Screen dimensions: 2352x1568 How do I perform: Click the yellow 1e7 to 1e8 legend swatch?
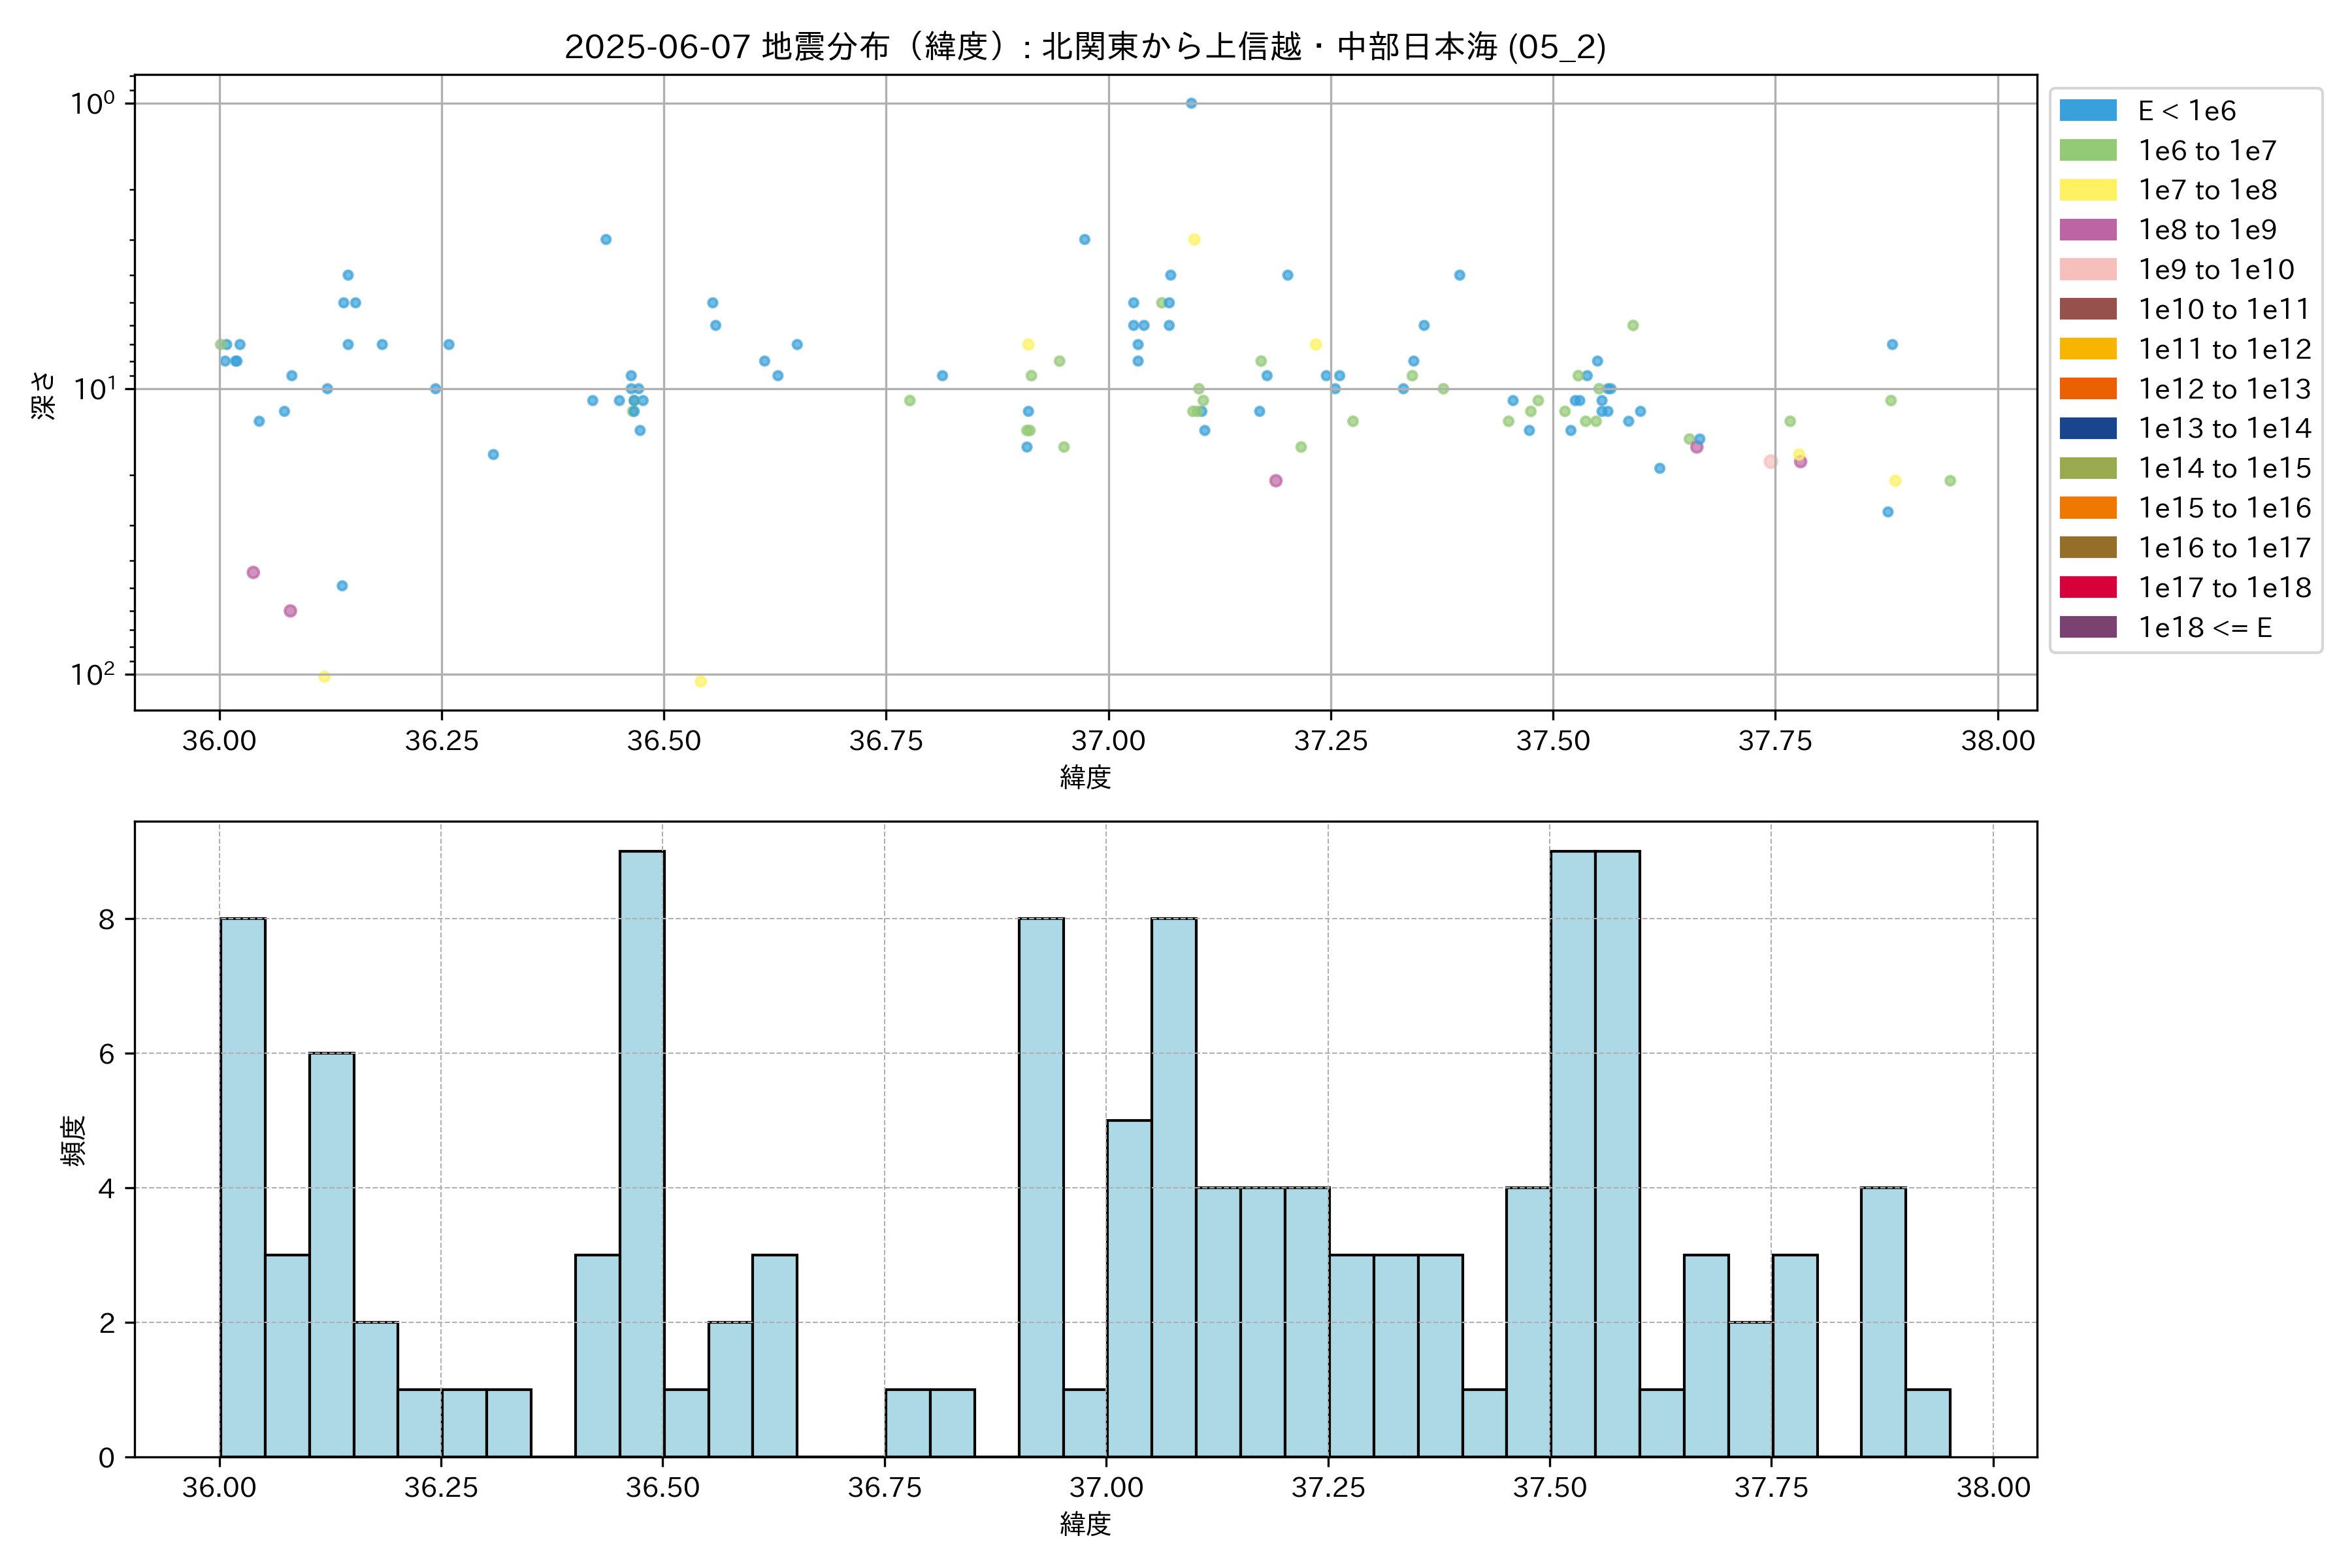(x=2087, y=190)
